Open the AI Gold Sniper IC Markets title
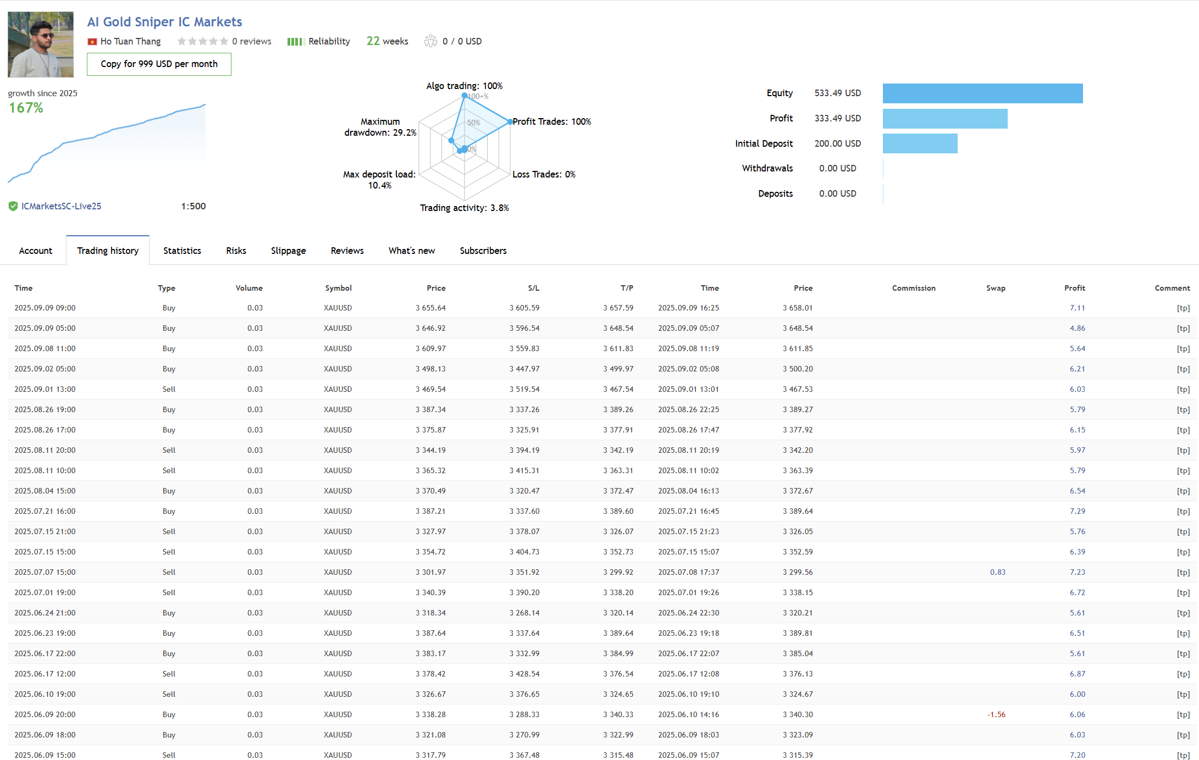This screenshot has height=760, width=1199. (164, 22)
